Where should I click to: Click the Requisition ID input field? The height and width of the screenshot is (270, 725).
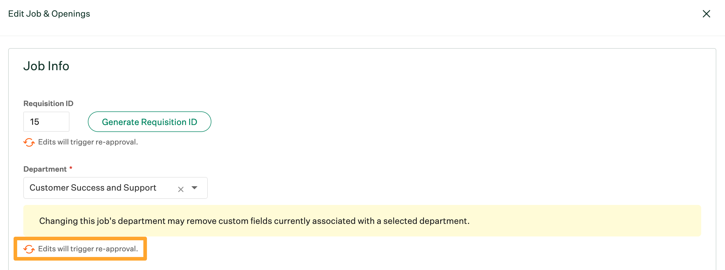click(46, 122)
